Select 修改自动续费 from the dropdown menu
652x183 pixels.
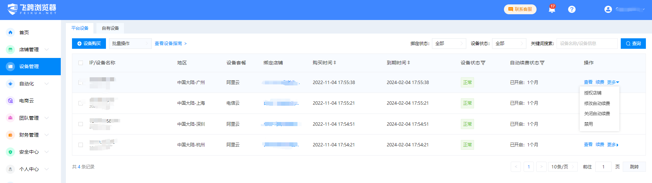(x=597, y=103)
